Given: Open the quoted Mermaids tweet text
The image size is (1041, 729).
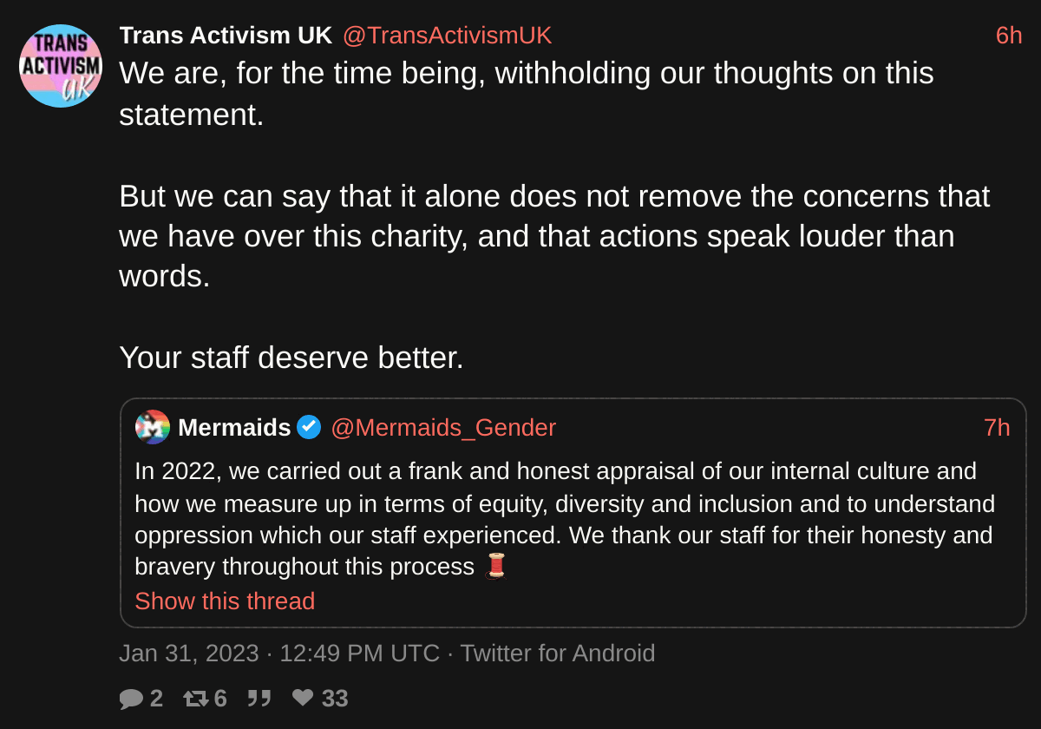Looking at the screenshot, I should (565, 519).
